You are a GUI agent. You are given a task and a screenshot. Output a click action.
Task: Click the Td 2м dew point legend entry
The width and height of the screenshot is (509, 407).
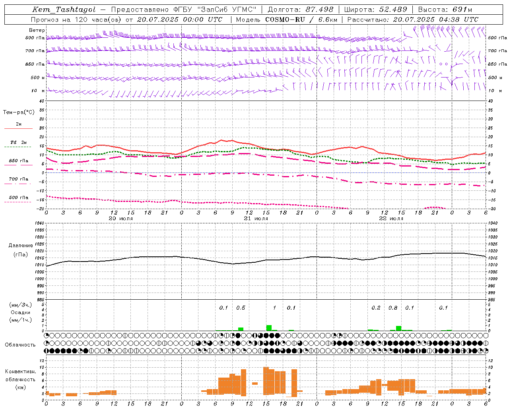click(19, 142)
